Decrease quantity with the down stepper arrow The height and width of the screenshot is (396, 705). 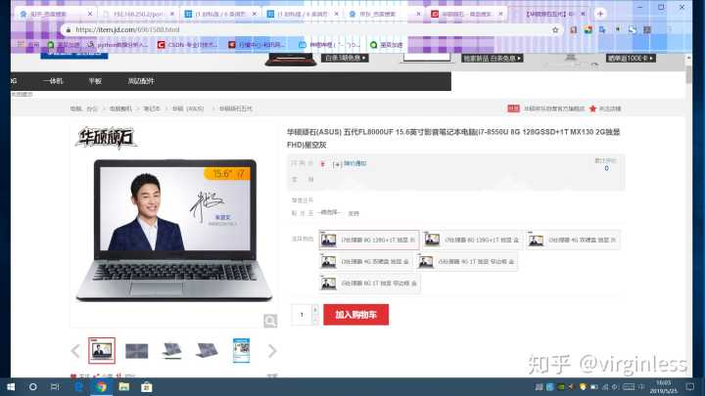pyautogui.click(x=315, y=320)
